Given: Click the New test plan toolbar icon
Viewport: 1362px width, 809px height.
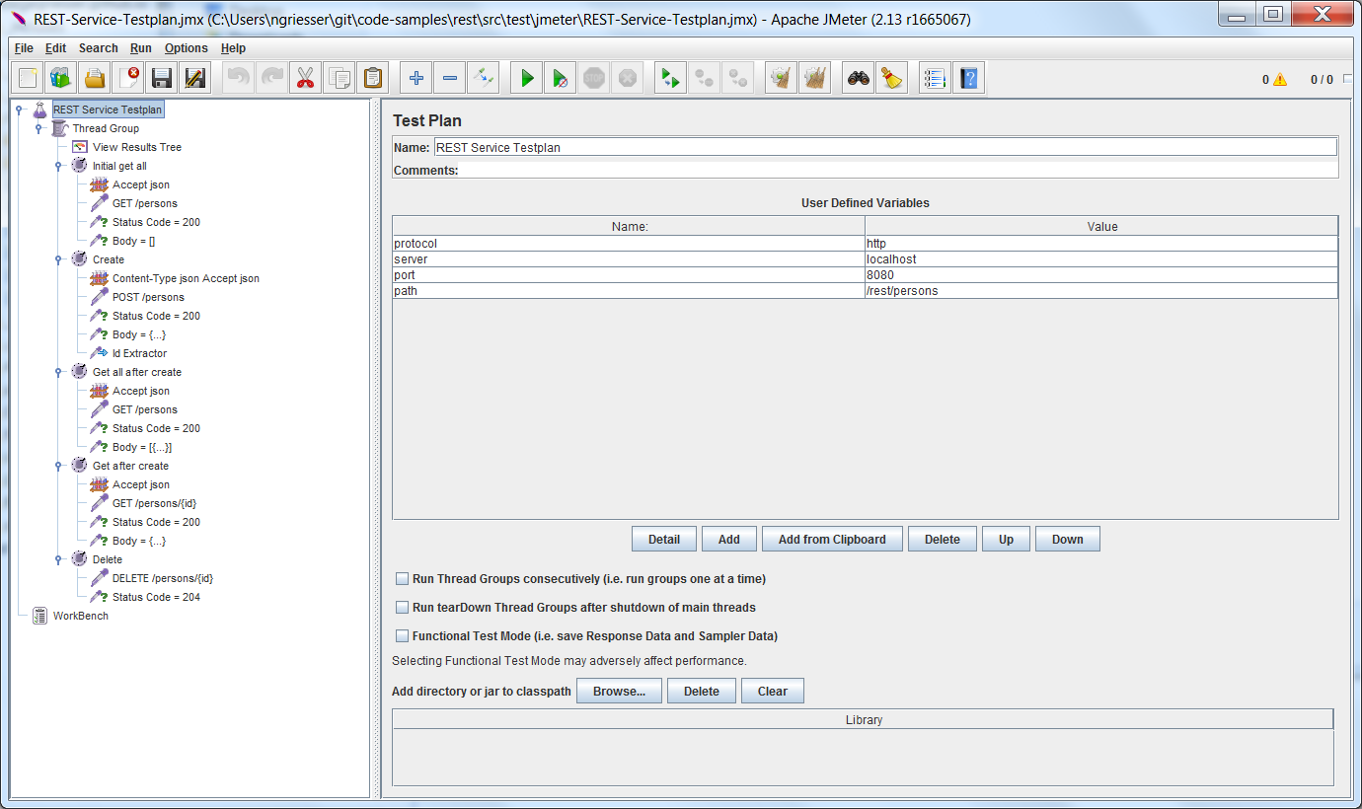Looking at the screenshot, I should [29, 78].
